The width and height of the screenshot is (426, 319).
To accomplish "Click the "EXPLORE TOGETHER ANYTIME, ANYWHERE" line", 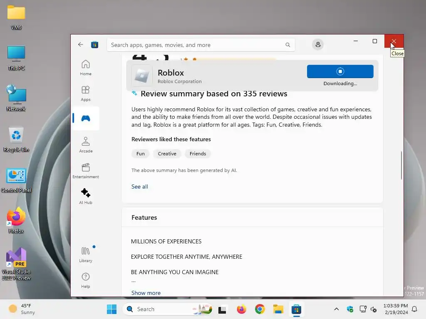I will (187, 257).
